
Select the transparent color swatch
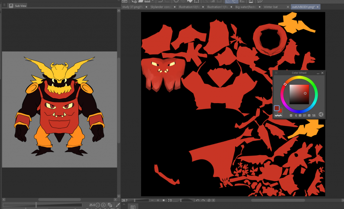pos(278,116)
